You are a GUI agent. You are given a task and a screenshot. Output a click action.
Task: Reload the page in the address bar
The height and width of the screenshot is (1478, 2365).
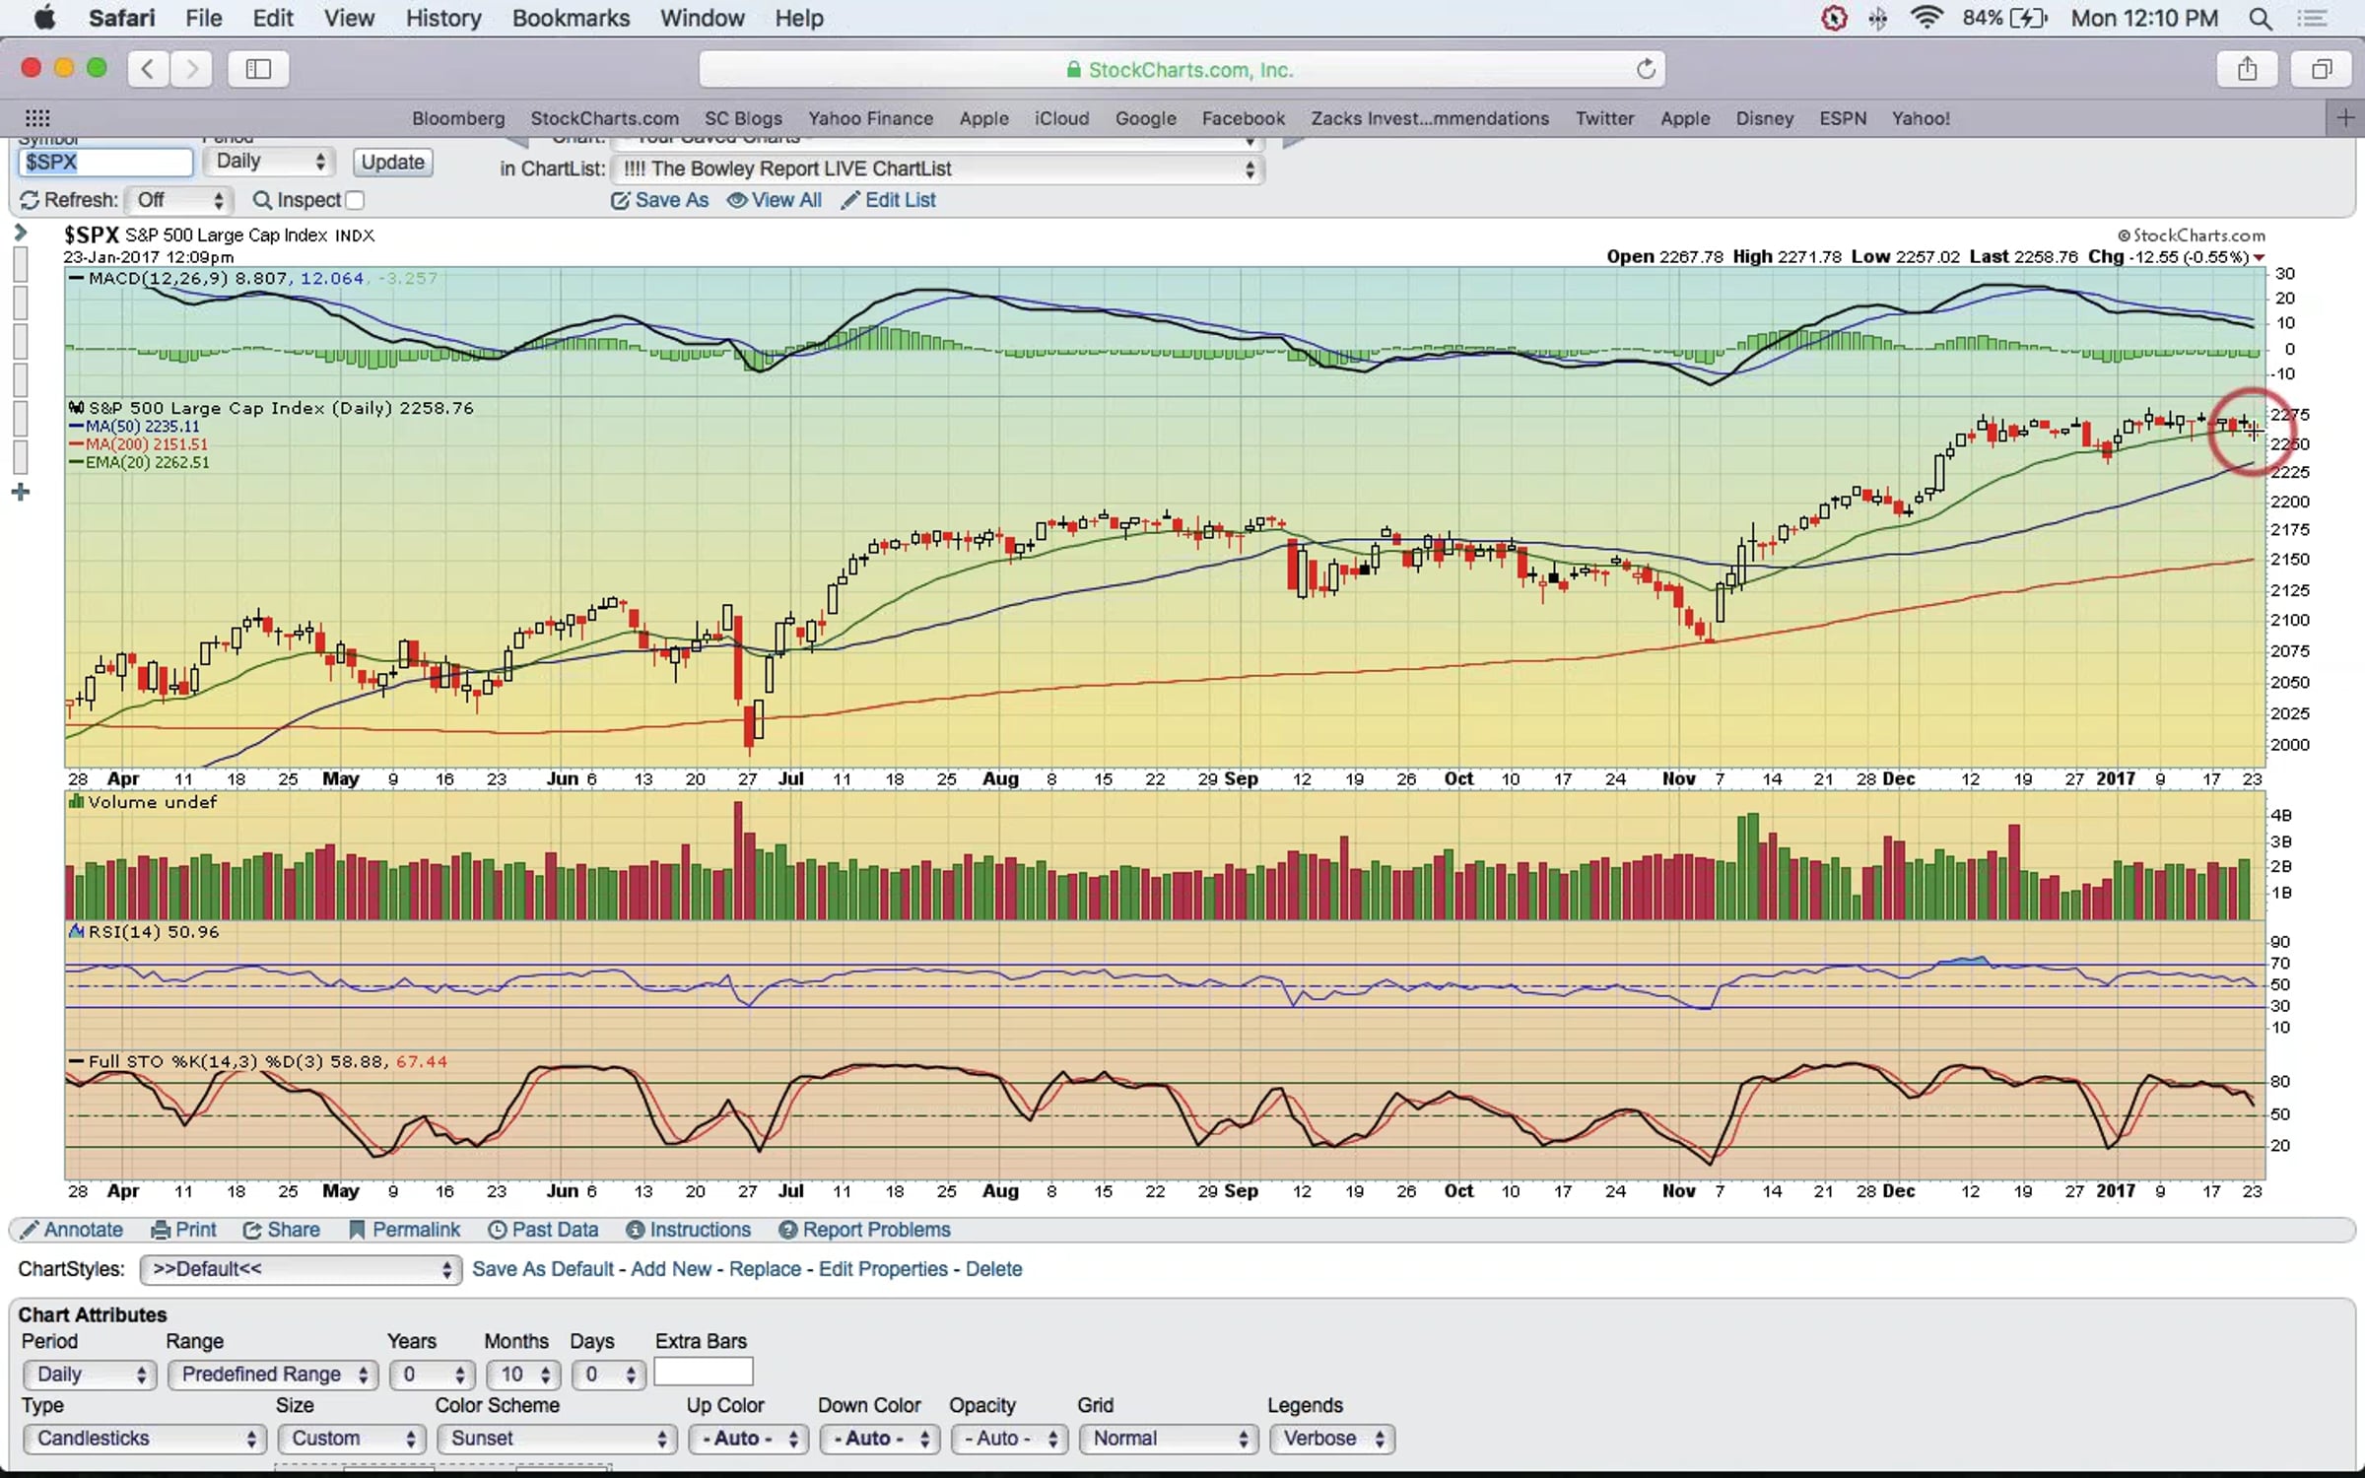click(x=1646, y=69)
